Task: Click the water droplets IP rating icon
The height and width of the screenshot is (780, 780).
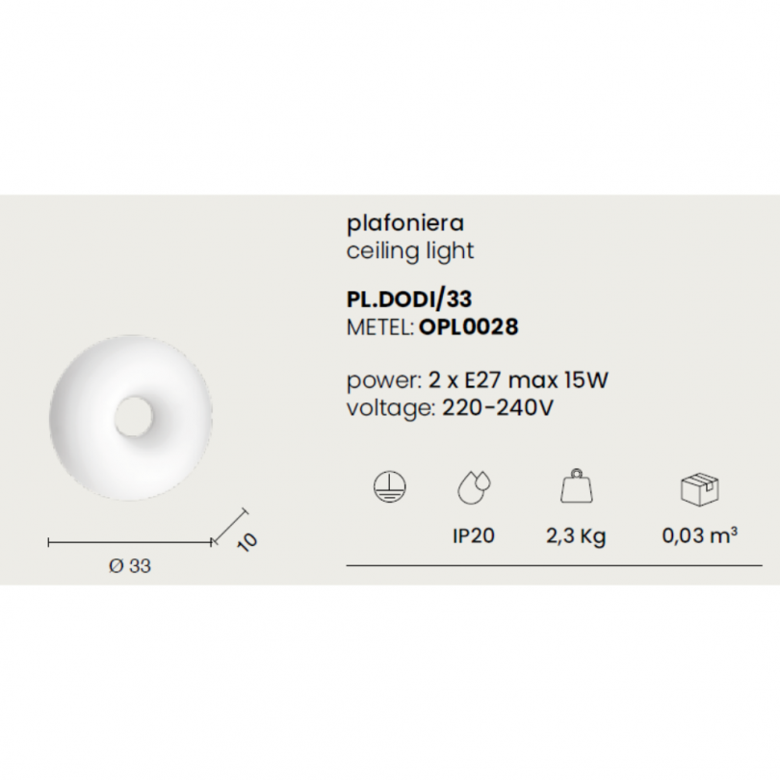Action: click(x=474, y=487)
